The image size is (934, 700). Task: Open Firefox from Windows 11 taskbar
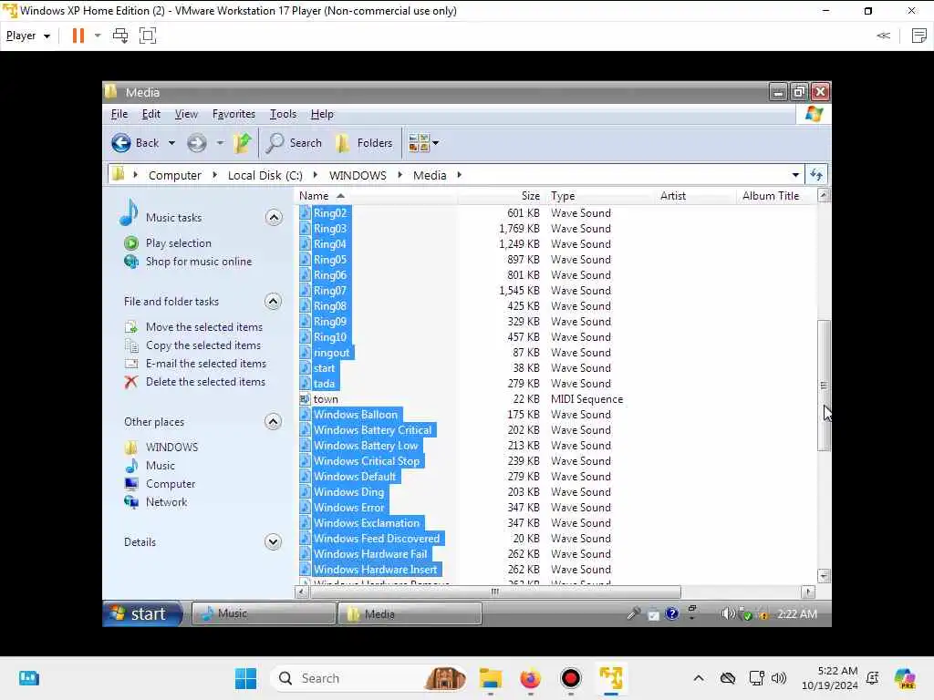(530, 678)
